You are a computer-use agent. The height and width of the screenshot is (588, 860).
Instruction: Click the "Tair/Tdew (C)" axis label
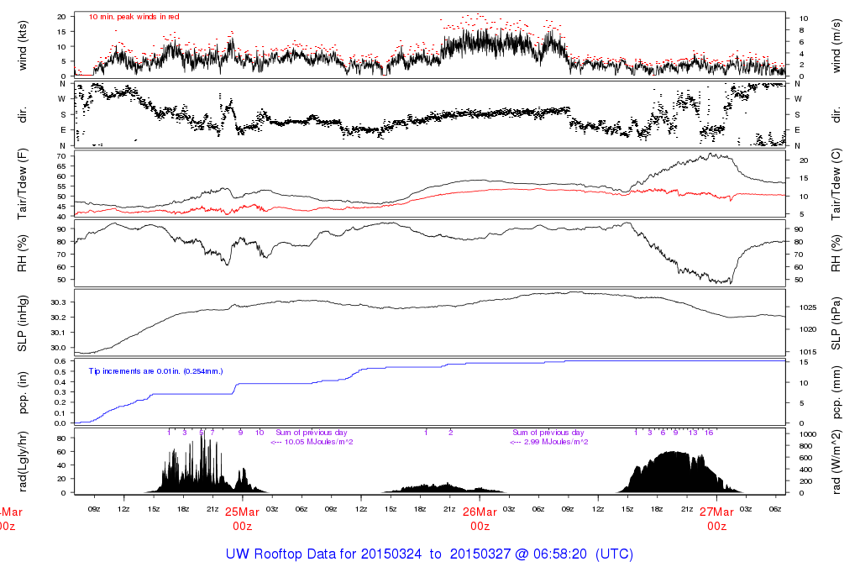point(836,184)
